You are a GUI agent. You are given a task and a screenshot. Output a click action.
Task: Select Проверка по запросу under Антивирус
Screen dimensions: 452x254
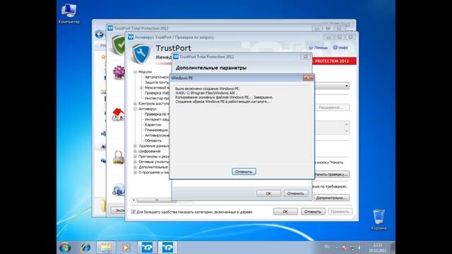(157, 114)
